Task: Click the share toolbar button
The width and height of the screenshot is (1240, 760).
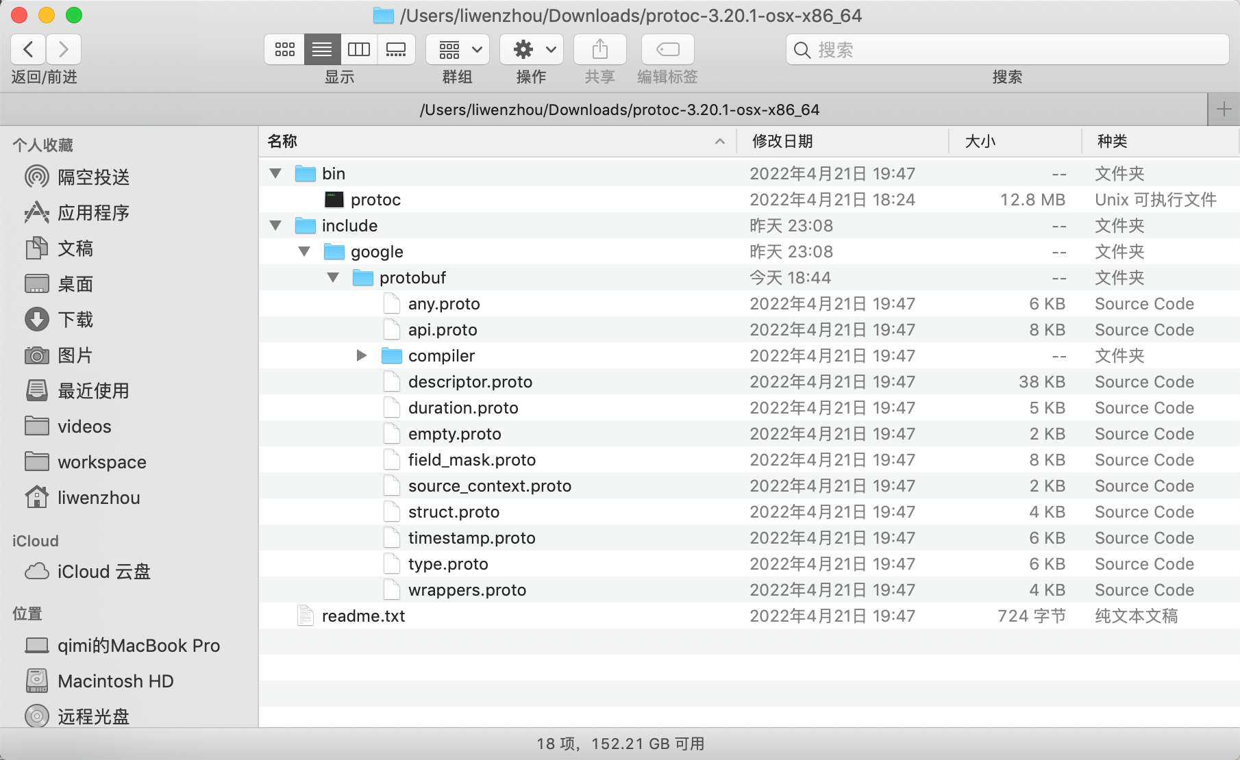Action: pyautogui.click(x=600, y=49)
